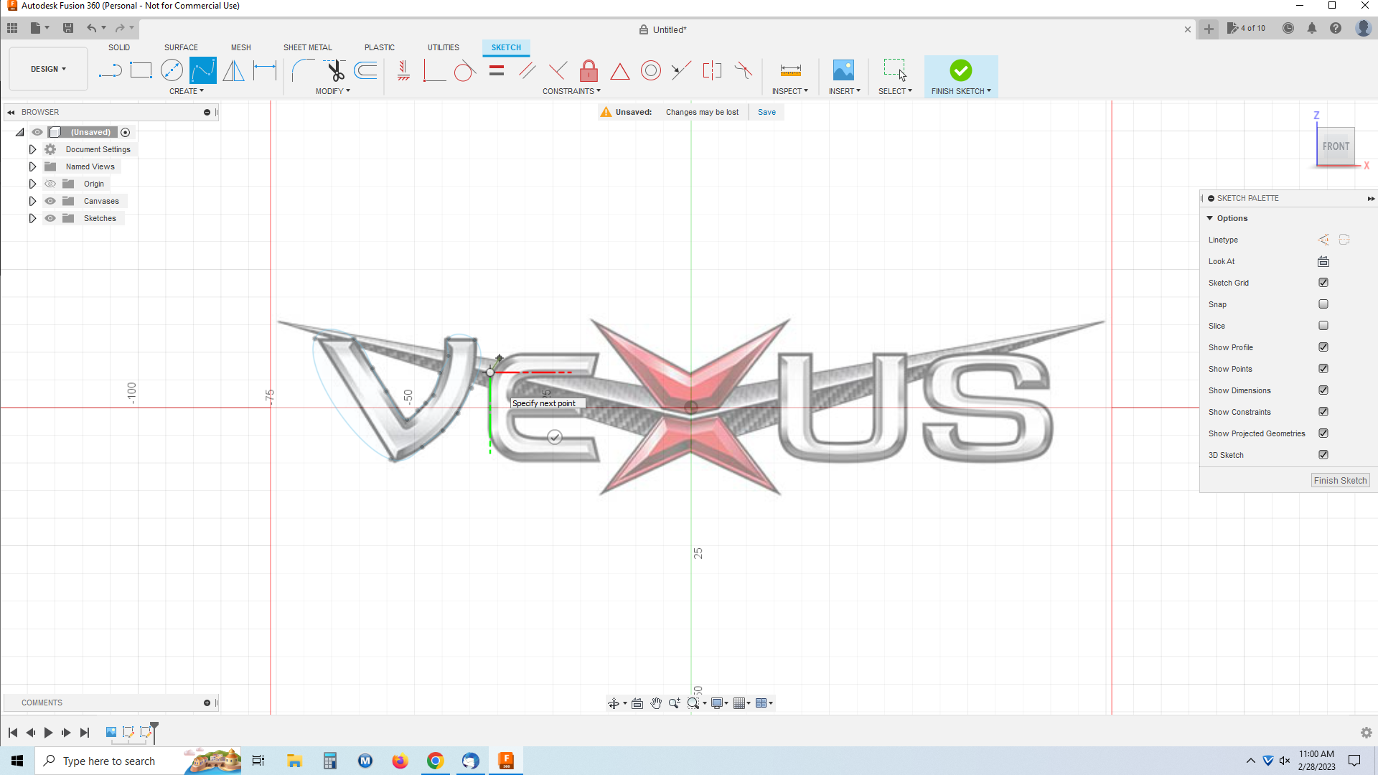The height and width of the screenshot is (775, 1378).
Task: Select the Center Diameter Circle tool
Action: [172, 70]
